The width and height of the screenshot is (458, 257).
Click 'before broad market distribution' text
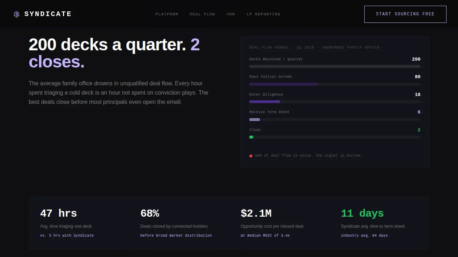176,236
